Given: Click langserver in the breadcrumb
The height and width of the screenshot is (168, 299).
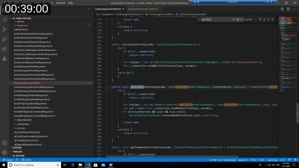Looking at the screenshot, I should click(x=108, y=14).
